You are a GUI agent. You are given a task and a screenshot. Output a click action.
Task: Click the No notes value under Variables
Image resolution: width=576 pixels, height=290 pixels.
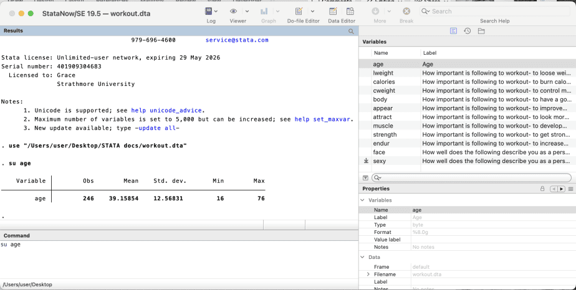(423, 247)
